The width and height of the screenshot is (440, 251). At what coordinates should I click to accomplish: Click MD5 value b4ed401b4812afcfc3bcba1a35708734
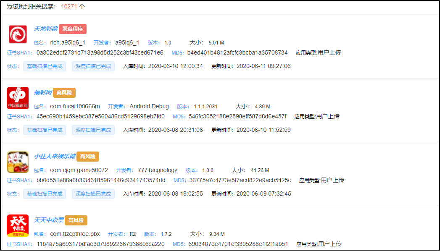(237, 52)
